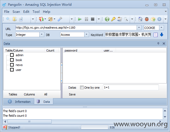Click the grey magnifier search icon
This screenshot has width=170, height=132.
tap(126, 19)
